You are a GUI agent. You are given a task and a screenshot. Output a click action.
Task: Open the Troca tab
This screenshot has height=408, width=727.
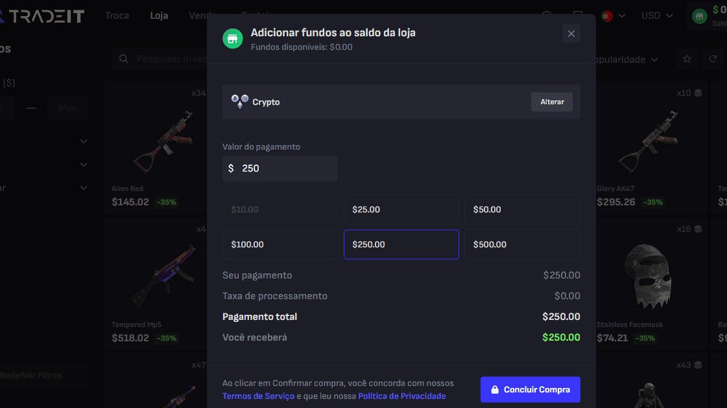click(x=117, y=16)
